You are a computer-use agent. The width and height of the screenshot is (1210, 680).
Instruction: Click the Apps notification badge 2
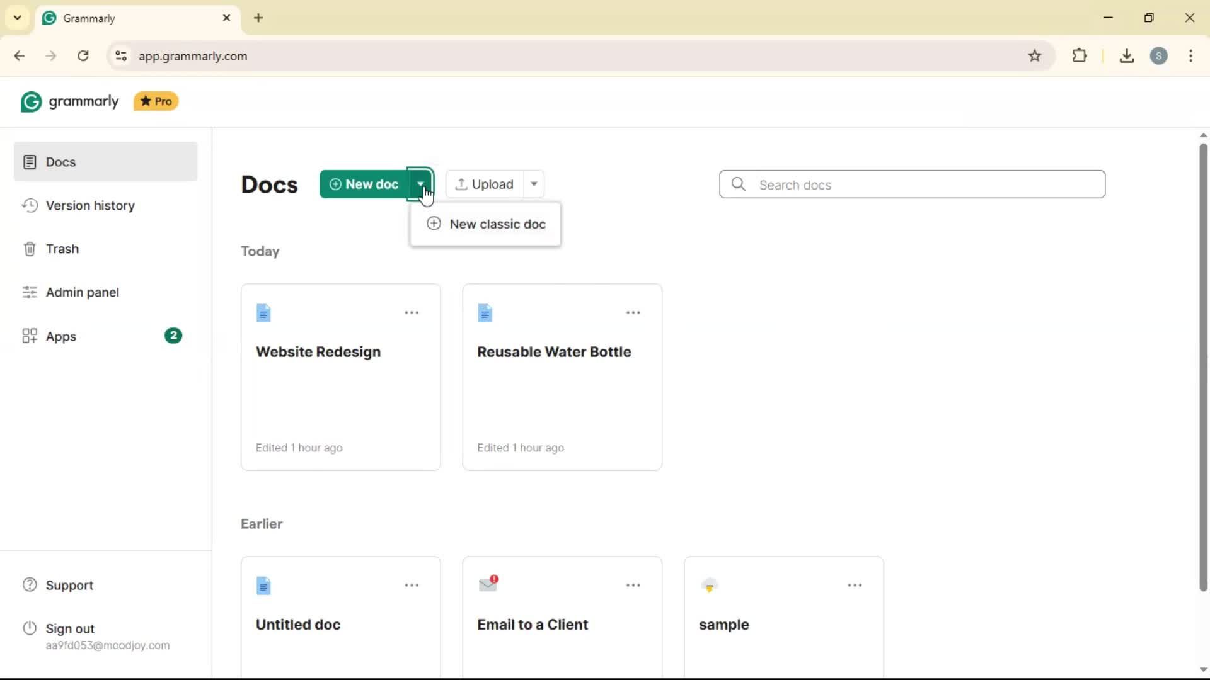click(173, 336)
